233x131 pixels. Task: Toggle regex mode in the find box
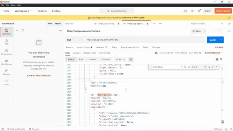189,67
